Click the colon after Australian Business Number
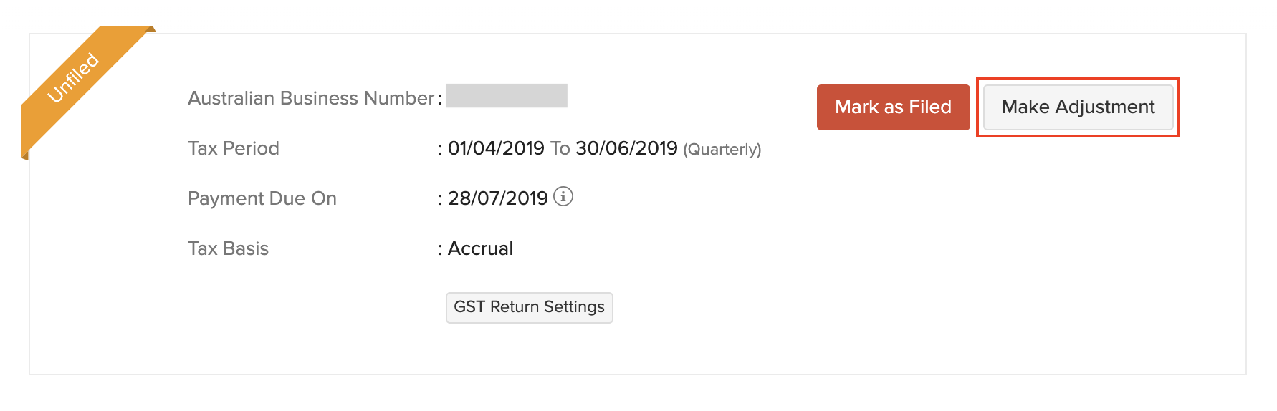Image resolution: width=1277 pixels, height=411 pixels. [x=440, y=99]
